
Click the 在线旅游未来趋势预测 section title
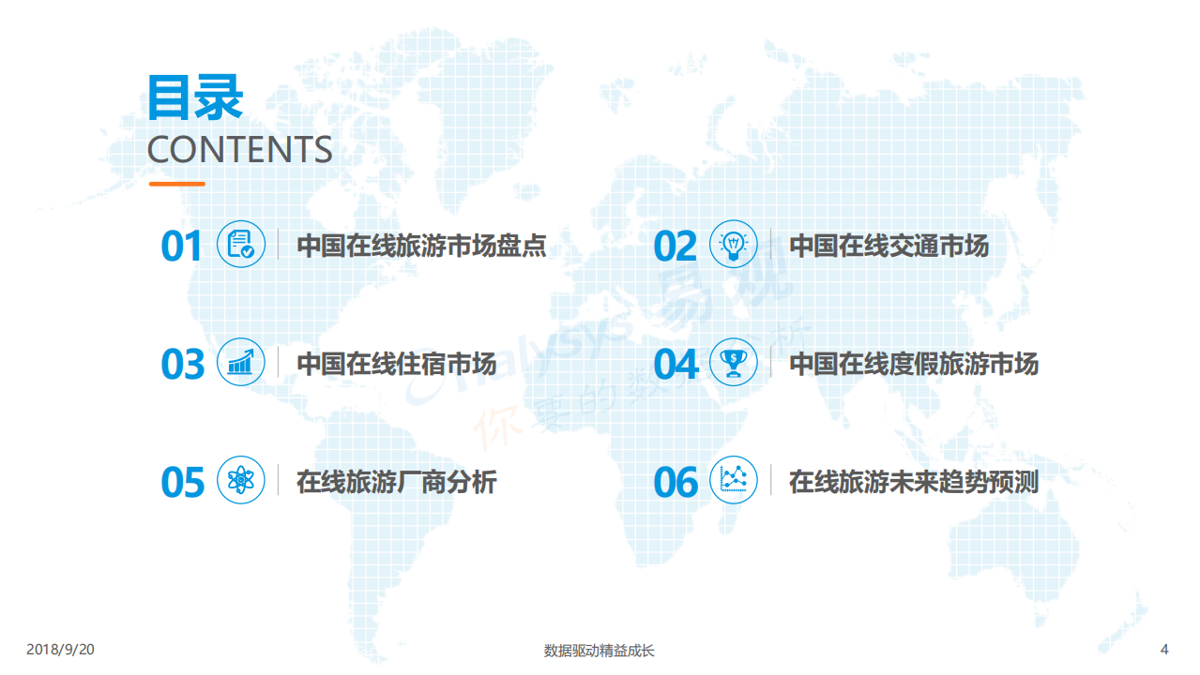tap(916, 481)
